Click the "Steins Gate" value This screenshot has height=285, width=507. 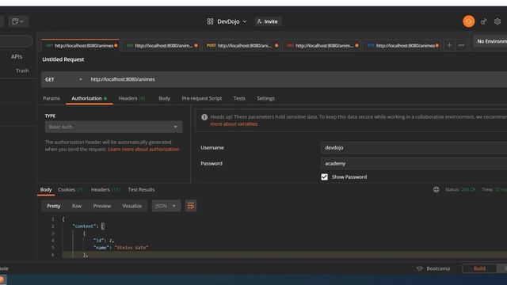(132, 248)
